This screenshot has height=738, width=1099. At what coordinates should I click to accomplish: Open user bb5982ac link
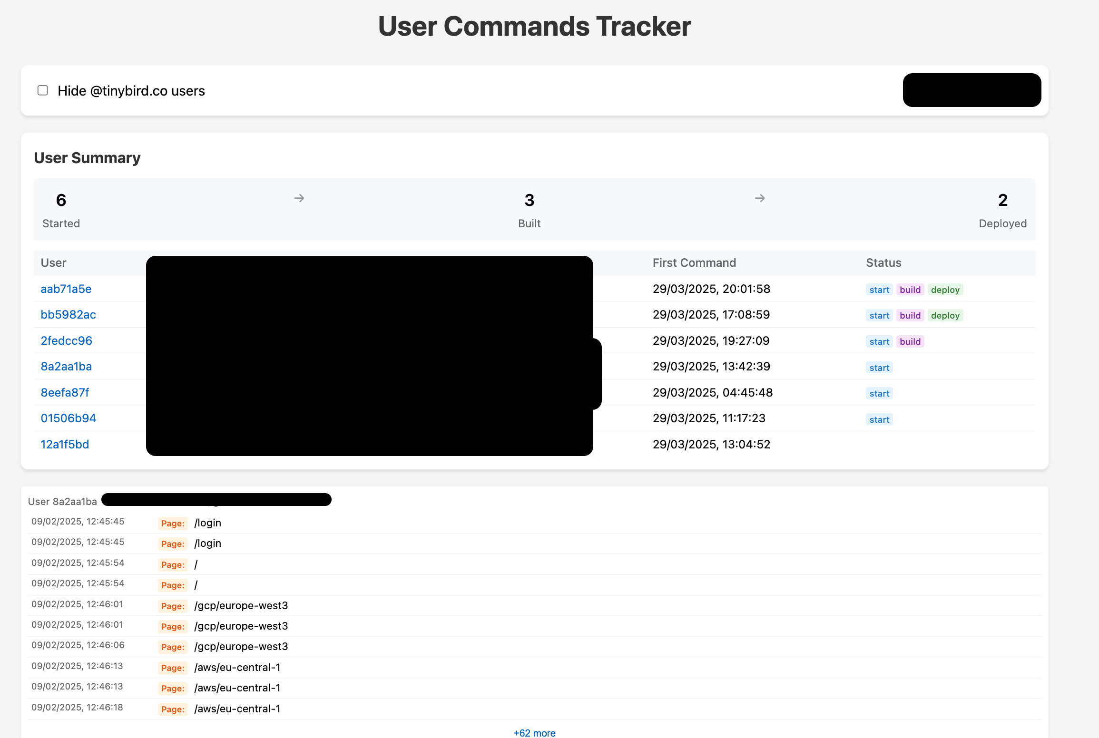pos(68,314)
